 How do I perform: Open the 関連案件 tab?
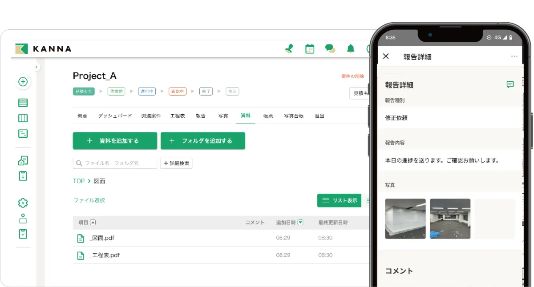[x=151, y=116]
